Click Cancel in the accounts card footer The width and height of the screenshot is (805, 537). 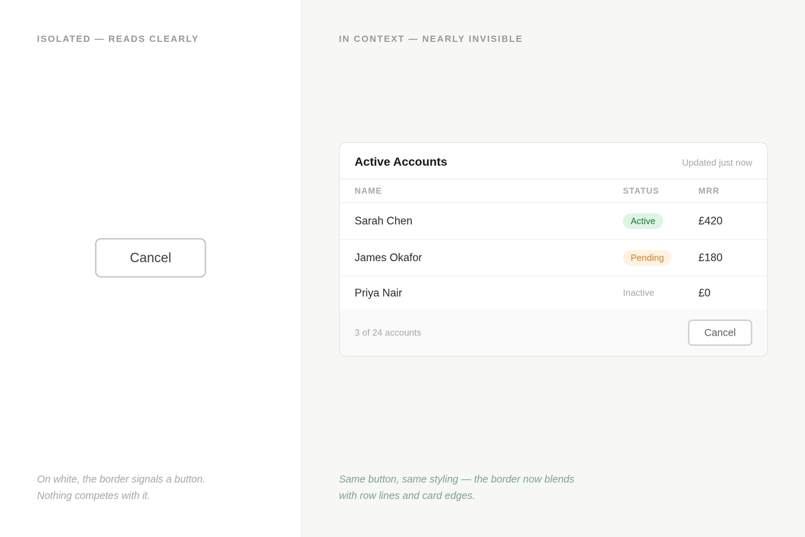[720, 332]
